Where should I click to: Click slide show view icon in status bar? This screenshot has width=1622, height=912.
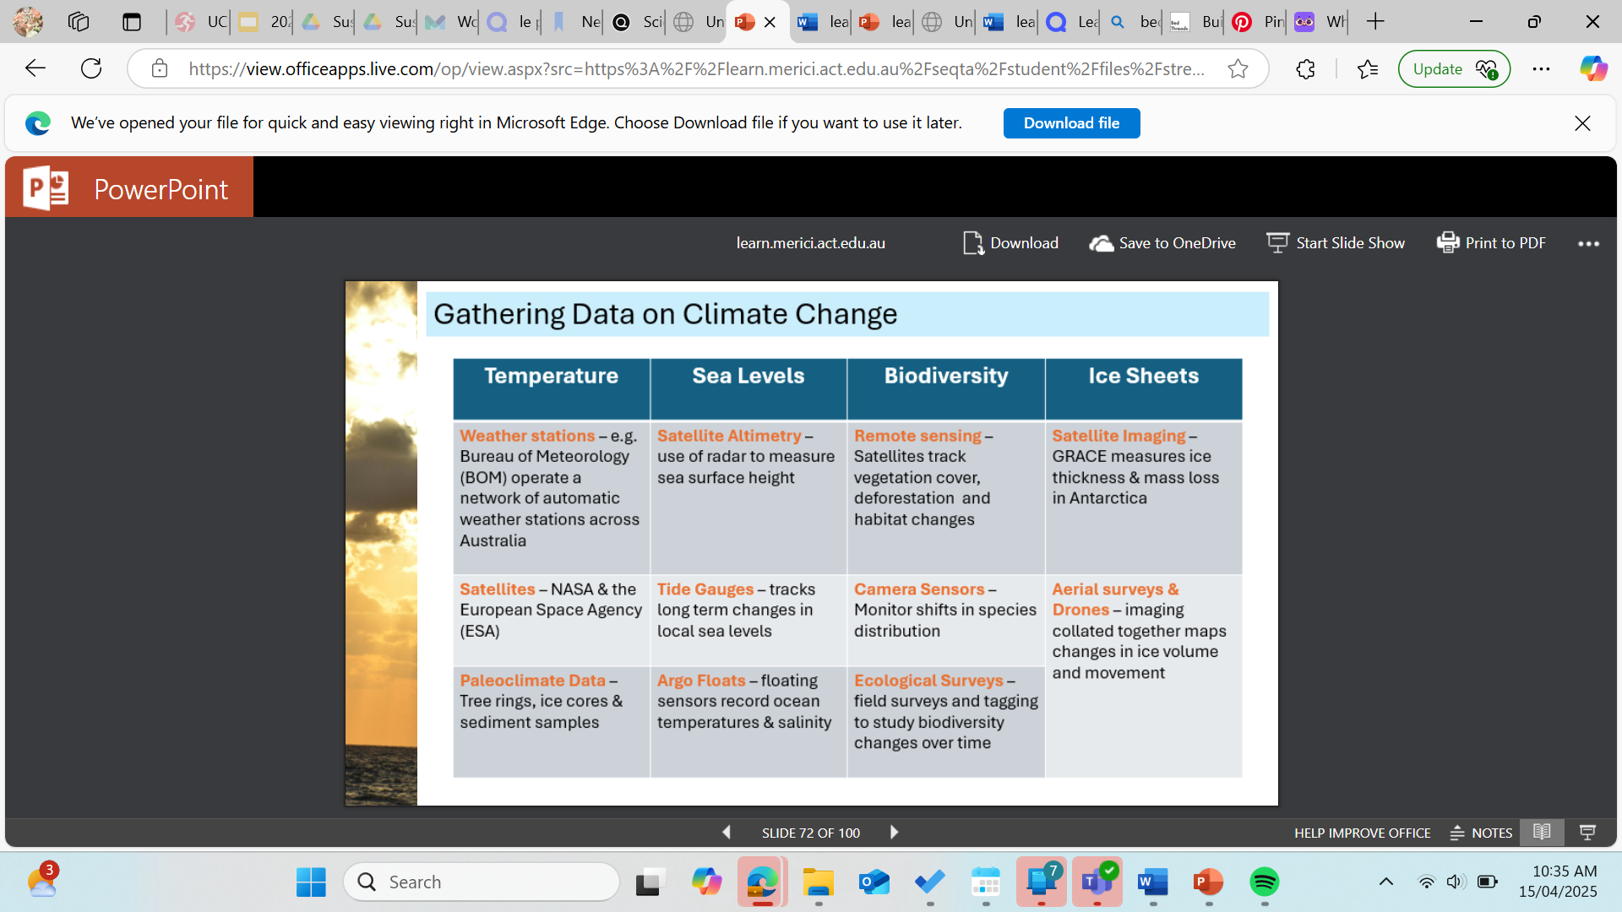(1587, 833)
